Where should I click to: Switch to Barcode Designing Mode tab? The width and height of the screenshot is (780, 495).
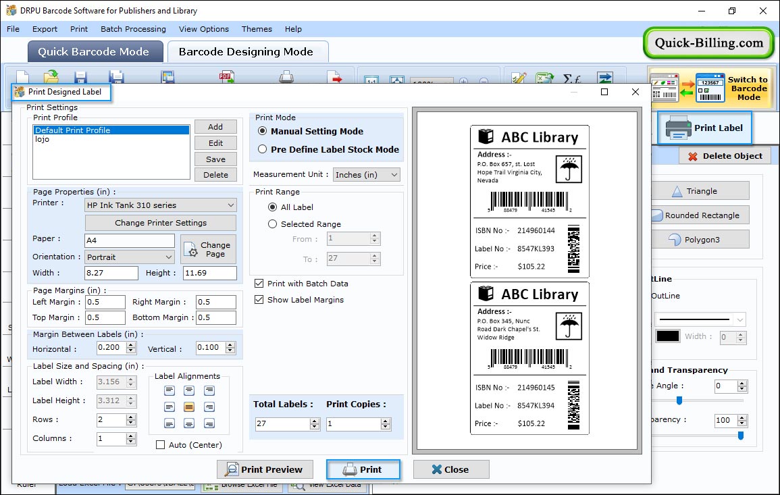click(x=248, y=52)
